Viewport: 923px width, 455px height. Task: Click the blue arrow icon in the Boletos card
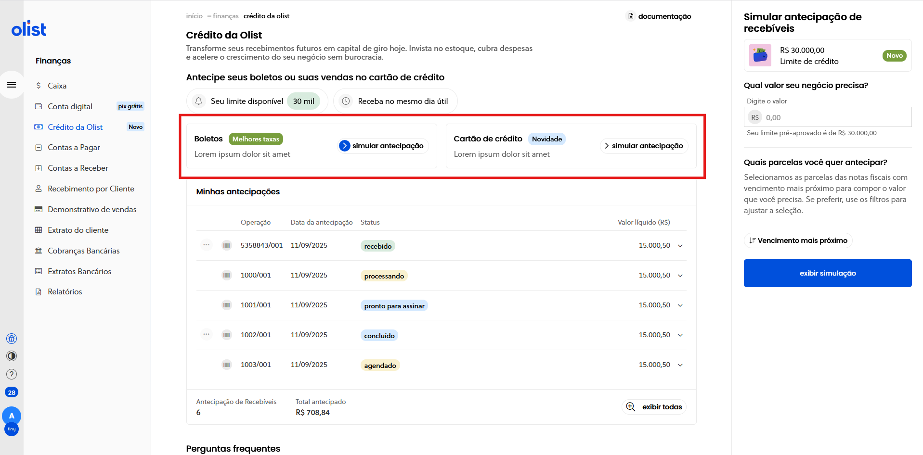coord(345,146)
